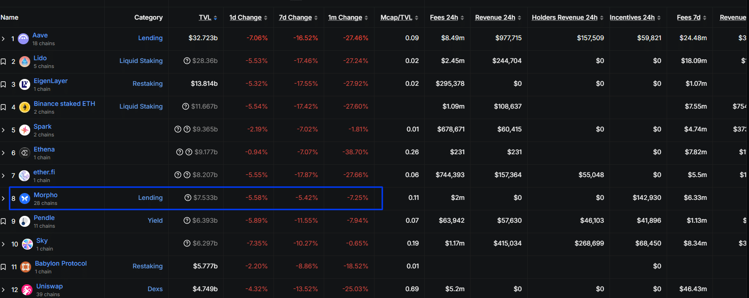The height and width of the screenshot is (298, 749).
Task: Click the EigenLayer logo icon
Action: click(25, 84)
